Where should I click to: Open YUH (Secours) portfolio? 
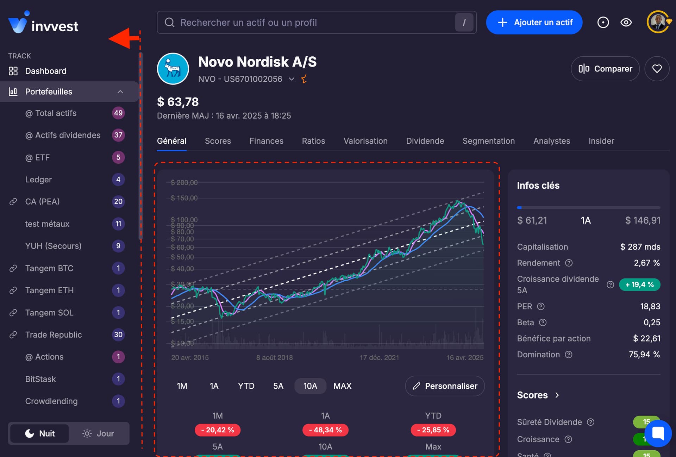coord(69,246)
